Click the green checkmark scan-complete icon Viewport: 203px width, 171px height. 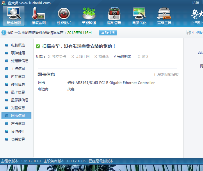38,46
